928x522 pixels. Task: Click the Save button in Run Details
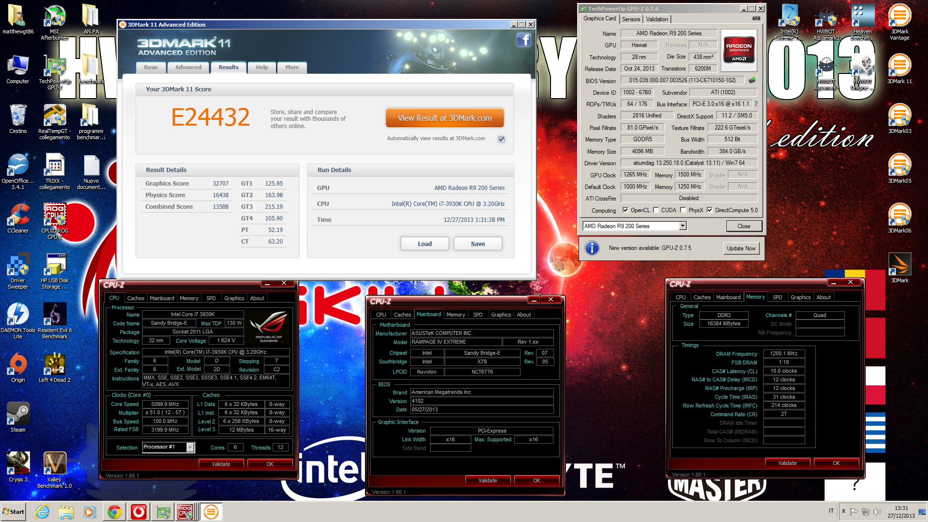[478, 244]
